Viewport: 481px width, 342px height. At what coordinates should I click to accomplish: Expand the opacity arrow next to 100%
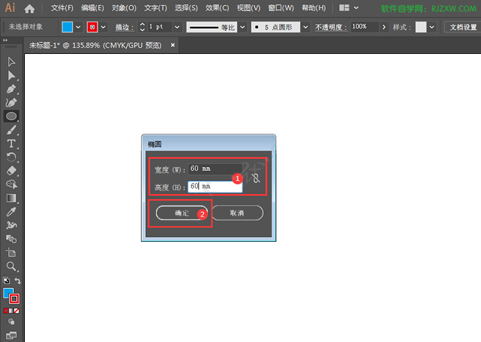[x=384, y=27]
